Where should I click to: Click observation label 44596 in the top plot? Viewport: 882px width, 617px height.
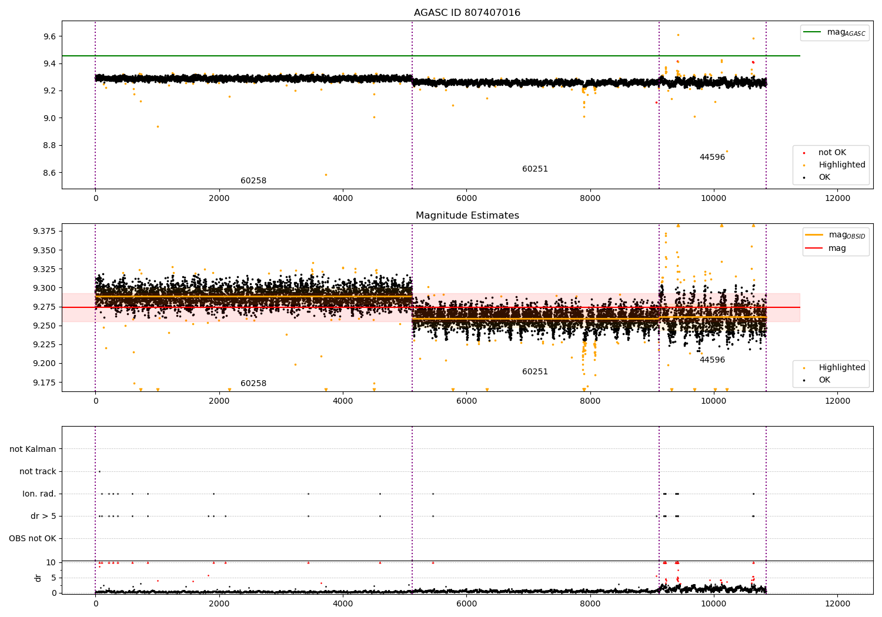(x=712, y=157)
